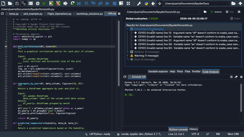Collapse the Convention messages group
The height and width of the screenshot is (137, 244).
tap(127, 29)
